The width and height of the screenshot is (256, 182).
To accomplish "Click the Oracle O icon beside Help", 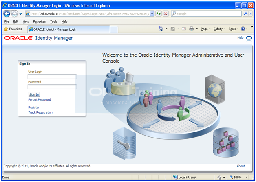I will tap(249, 39).
